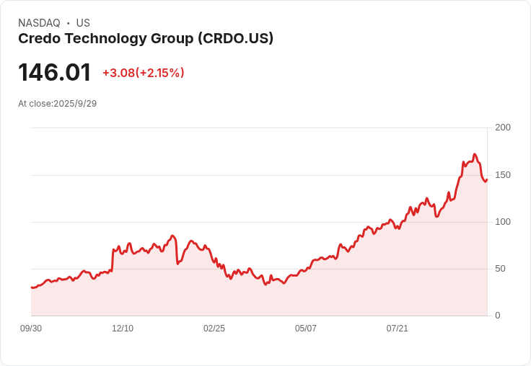Click the final data point at line's end
The image size is (531, 366).
click(x=487, y=180)
